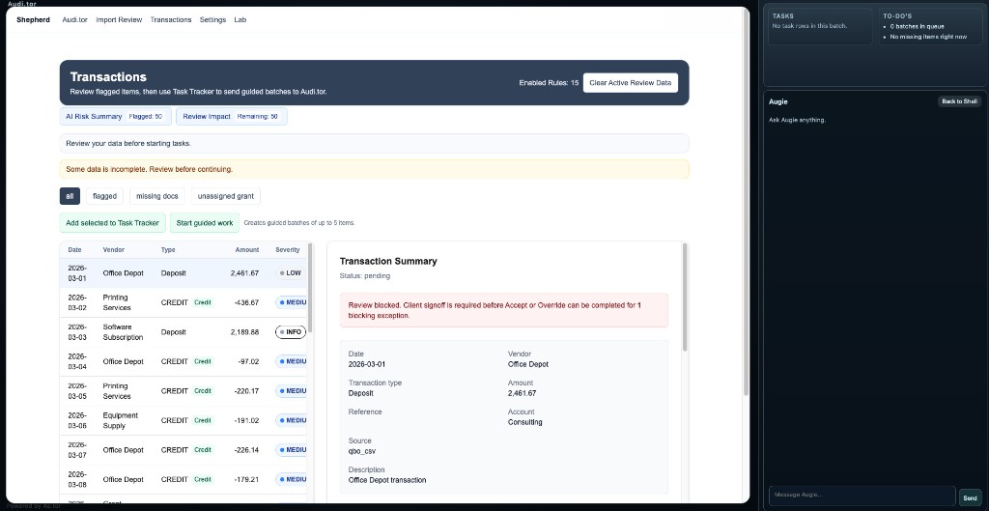Expand the AI Risk Summary panel

(x=115, y=117)
